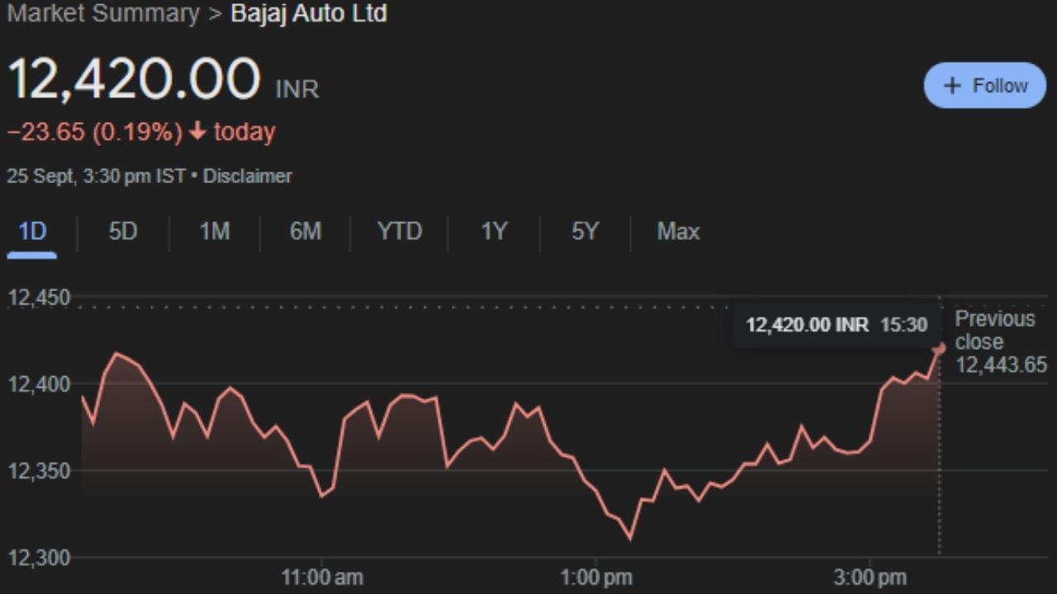Click the Previous close 12,443.65 label
Viewport: 1057px width, 594px height.
click(x=1001, y=342)
